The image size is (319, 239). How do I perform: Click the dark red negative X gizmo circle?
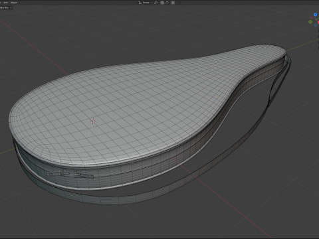312,17
